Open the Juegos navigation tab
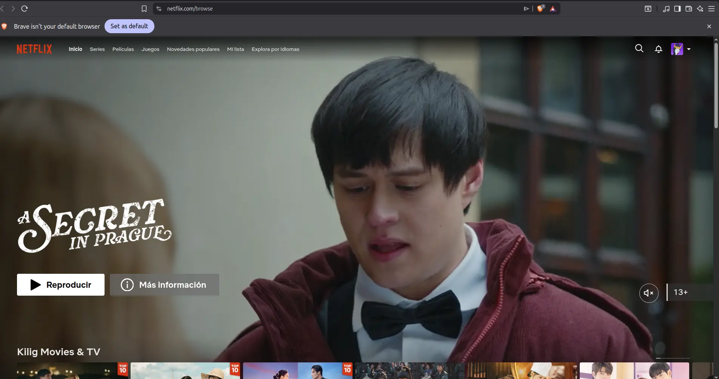This screenshot has width=719, height=379. point(151,49)
